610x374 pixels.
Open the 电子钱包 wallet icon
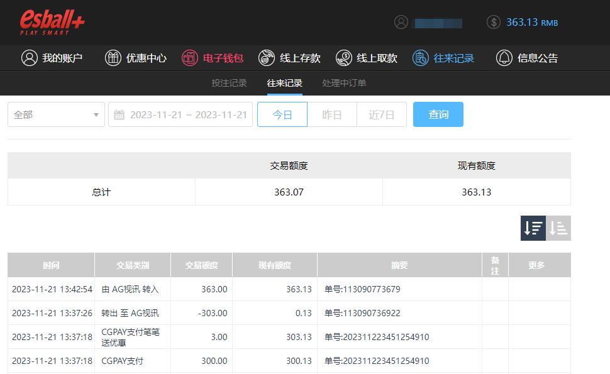click(190, 58)
